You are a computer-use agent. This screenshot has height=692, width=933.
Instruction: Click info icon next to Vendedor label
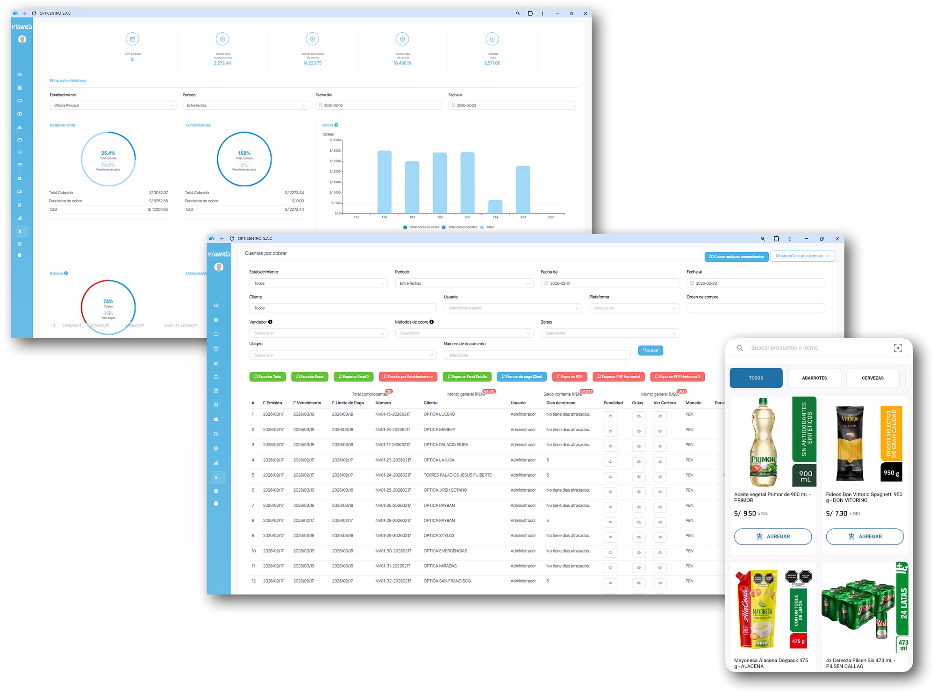coord(270,322)
